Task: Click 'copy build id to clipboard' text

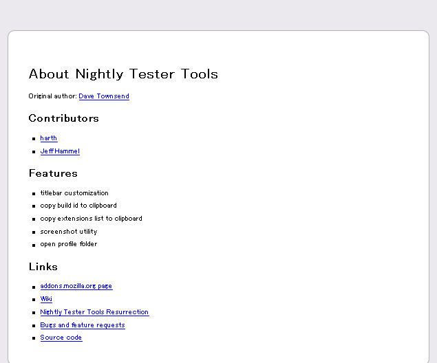Action: click(x=78, y=206)
